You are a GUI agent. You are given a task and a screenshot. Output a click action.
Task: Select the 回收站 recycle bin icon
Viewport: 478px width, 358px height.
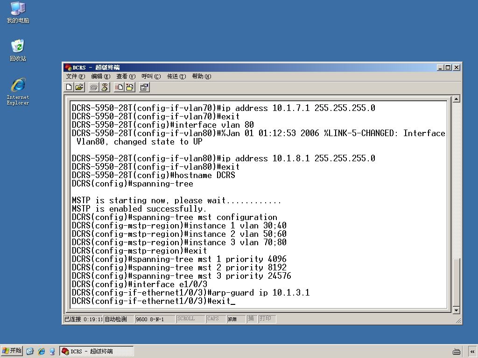click(x=18, y=50)
